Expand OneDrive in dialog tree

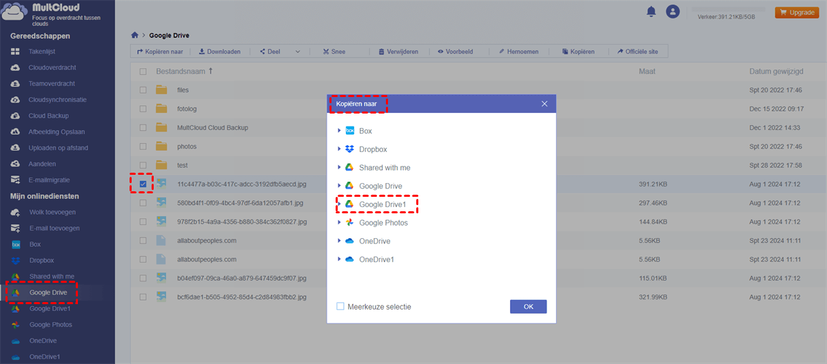coord(339,241)
